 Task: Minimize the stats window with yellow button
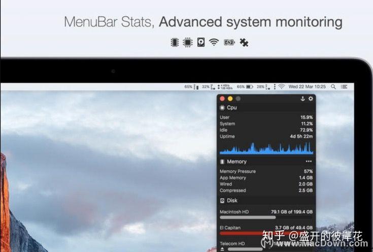coord(230,99)
